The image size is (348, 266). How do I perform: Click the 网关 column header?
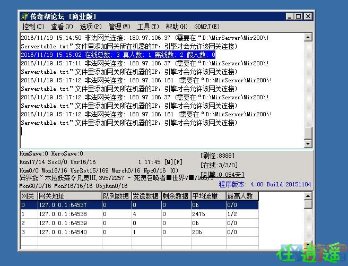(29, 196)
